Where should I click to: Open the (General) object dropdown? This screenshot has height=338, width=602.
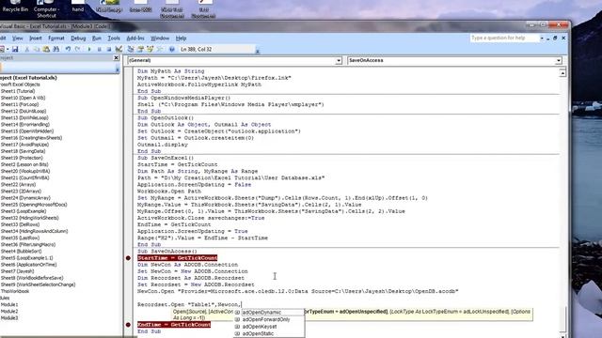(x=339, y=60)
